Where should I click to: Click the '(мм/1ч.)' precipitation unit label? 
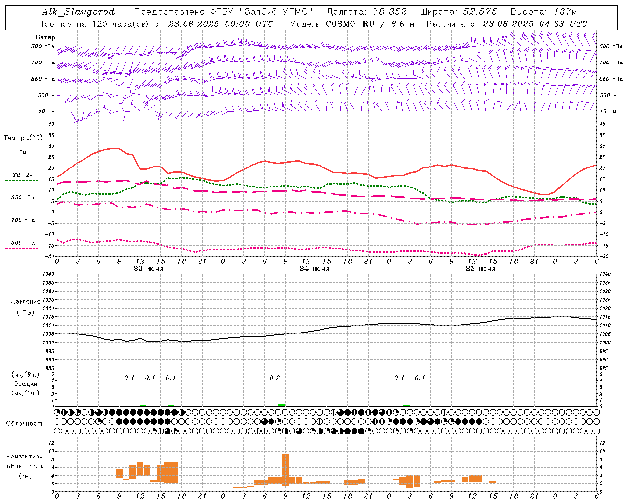[x=25, y=393]
